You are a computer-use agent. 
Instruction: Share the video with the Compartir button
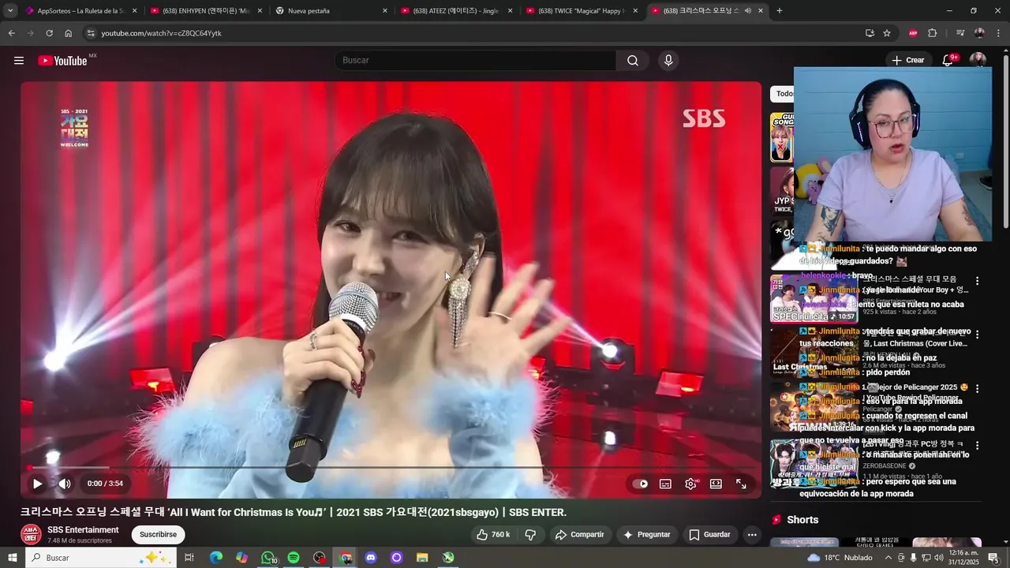(580, 534)
